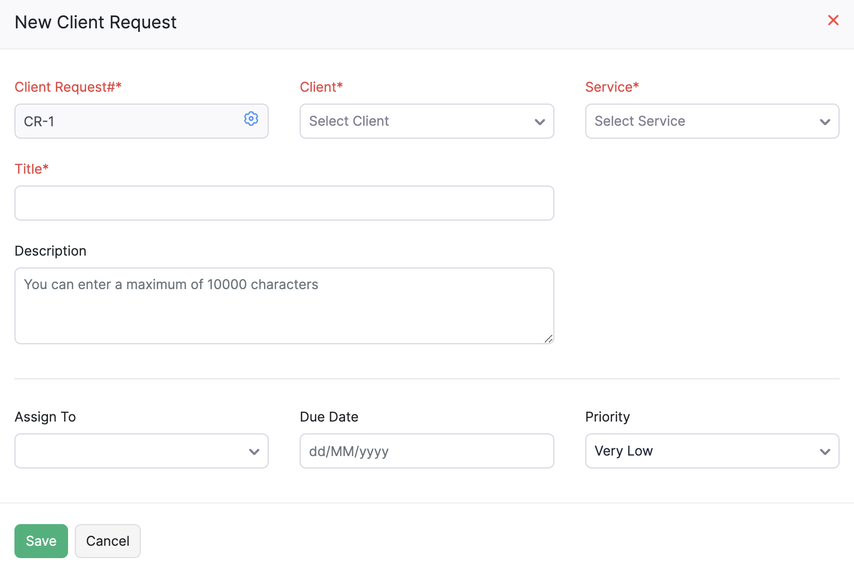Click inside the Title input field

tap(284, 203)
